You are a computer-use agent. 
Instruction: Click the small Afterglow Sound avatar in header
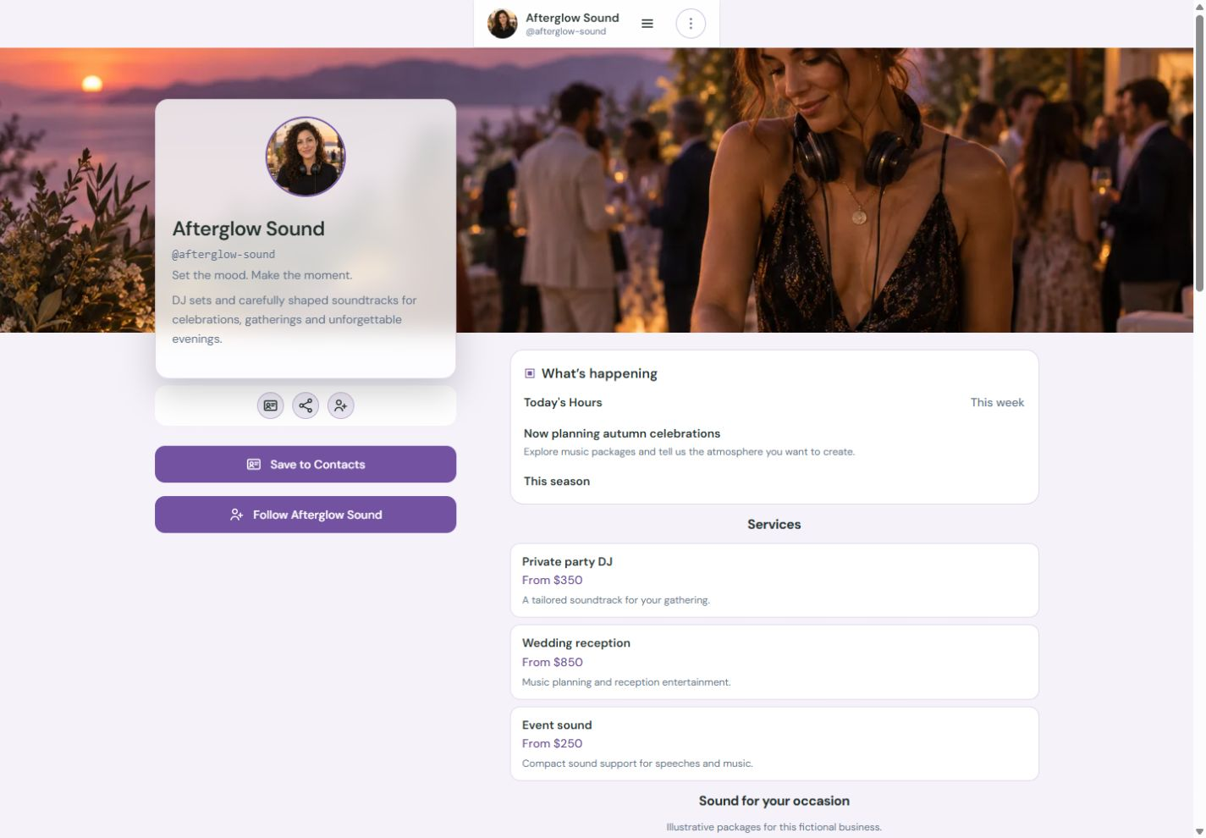(x=503, y=24)
